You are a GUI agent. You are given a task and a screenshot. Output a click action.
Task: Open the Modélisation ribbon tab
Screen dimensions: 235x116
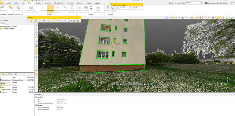pos(59,3)
